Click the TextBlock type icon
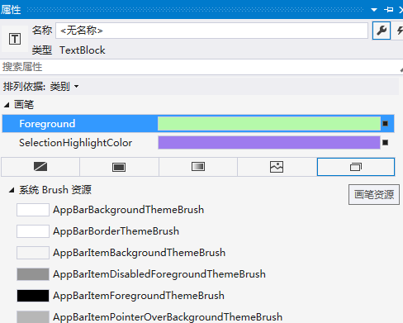Image resolution: width=403 pixels, height=323 pixels. coord(15,39)
